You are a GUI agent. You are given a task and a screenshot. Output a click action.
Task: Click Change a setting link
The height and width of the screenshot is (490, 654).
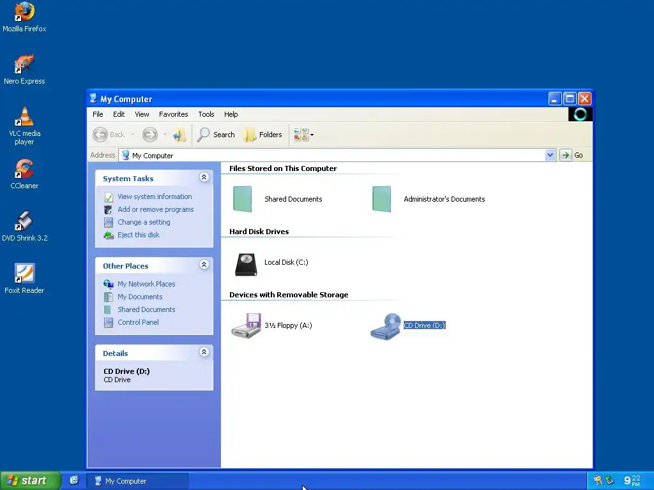tap(144, 222)
